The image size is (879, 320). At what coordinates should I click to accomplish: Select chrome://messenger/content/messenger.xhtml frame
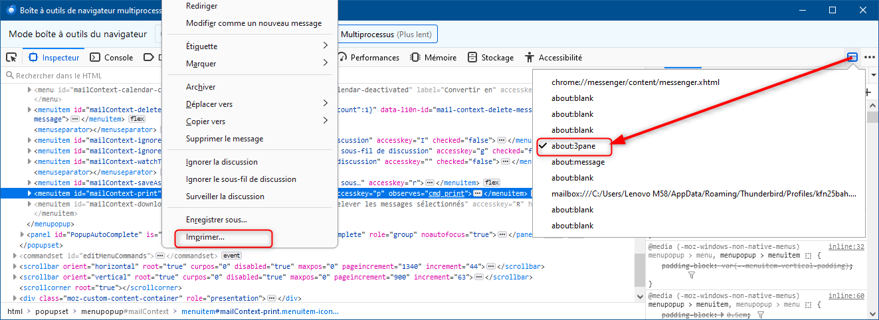[635, 82]
